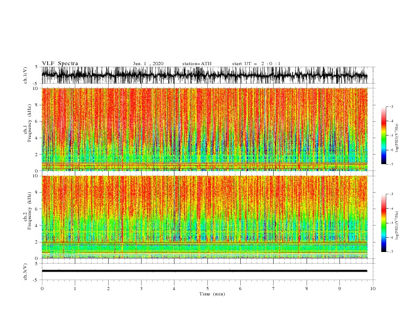Click the time axis tick label '3'
The height and width of the screenshot is (324, 420).
141,289
